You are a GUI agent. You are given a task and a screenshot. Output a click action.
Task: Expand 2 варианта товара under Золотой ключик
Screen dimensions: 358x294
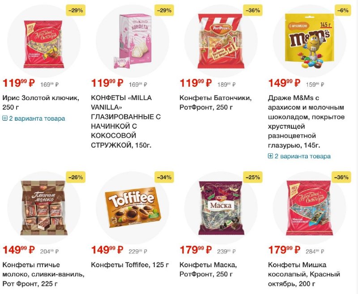click(x=34, y=118)
